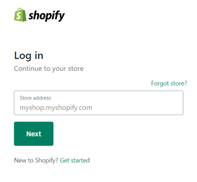The image size is (197, 182).
Task: Focus the Store address input field
Action: pyautogui.click(x=98, y=103)
